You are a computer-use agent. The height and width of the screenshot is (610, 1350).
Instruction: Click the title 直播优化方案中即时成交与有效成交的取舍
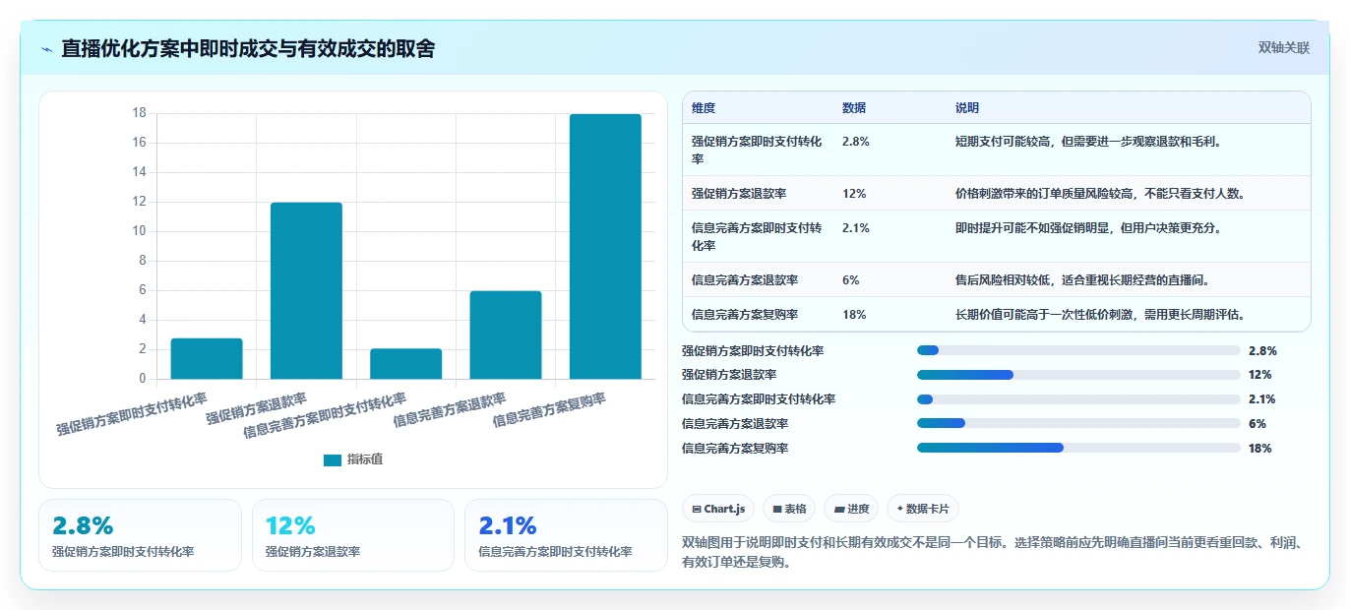coord(248,48)
